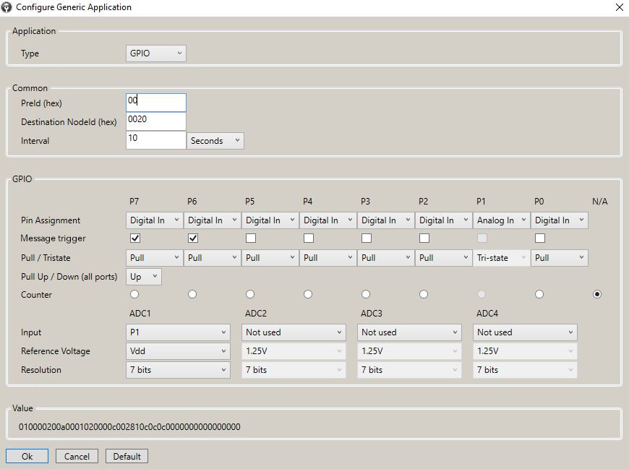The height and width of the screenshot is (469, 629).
Task: Click the Cancel button
Action: [77, 456]
